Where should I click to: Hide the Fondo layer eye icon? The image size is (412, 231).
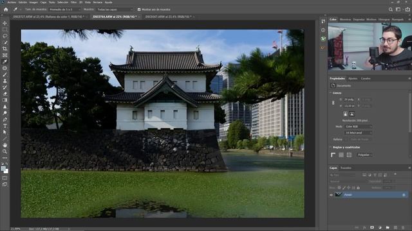click(331, 195)
